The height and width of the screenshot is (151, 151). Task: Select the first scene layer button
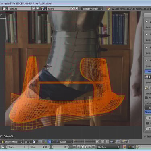click(x=75, y=141)
